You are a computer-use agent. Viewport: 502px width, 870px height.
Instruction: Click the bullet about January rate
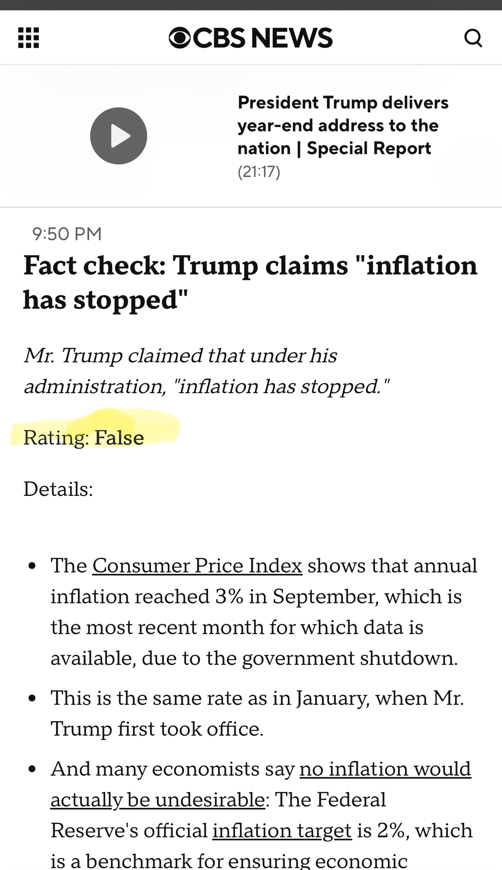pos(257,713)
